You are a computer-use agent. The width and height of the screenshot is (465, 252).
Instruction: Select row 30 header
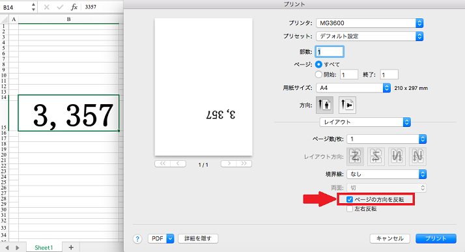pyautogui.click(x=4, y=210)
